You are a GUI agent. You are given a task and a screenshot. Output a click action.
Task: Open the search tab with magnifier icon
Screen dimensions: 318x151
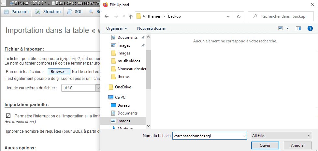click(x=93, y=12)
